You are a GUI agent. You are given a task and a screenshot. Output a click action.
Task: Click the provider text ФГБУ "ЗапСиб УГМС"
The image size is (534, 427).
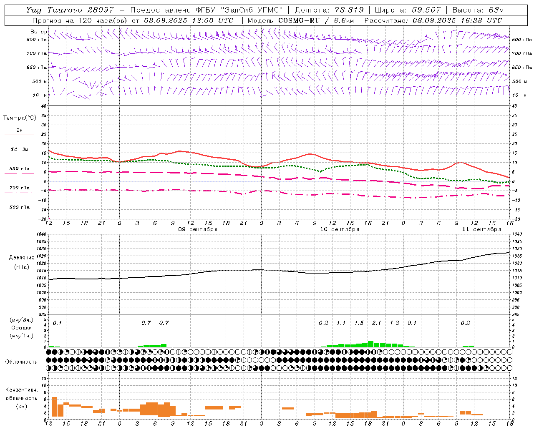coord(239,10)
